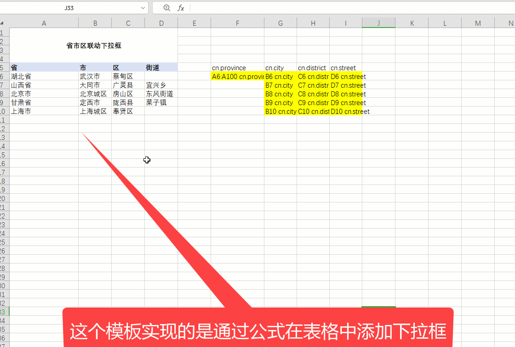Image resolution: width=515 pixels, height=347 pixels.
Task: Expand the Name Box dropdown arrow
Action: 143,8
